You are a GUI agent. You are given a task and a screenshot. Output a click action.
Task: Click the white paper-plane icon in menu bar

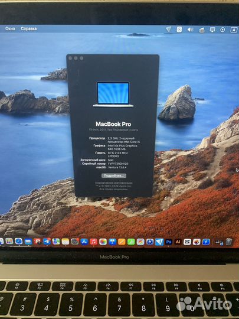click(168, 30)
